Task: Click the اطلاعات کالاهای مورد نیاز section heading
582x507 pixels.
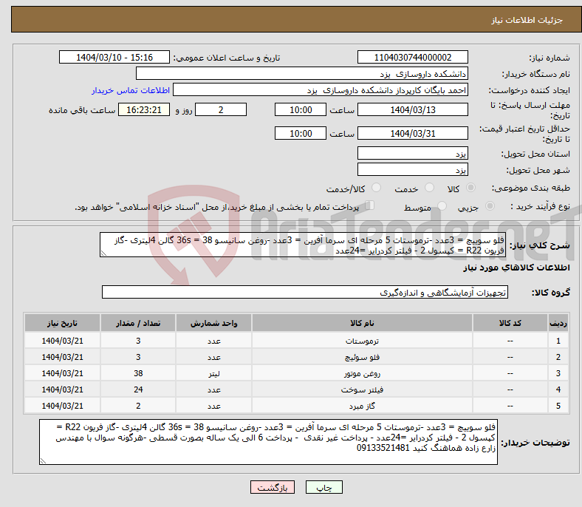Action: coord(516,268)
